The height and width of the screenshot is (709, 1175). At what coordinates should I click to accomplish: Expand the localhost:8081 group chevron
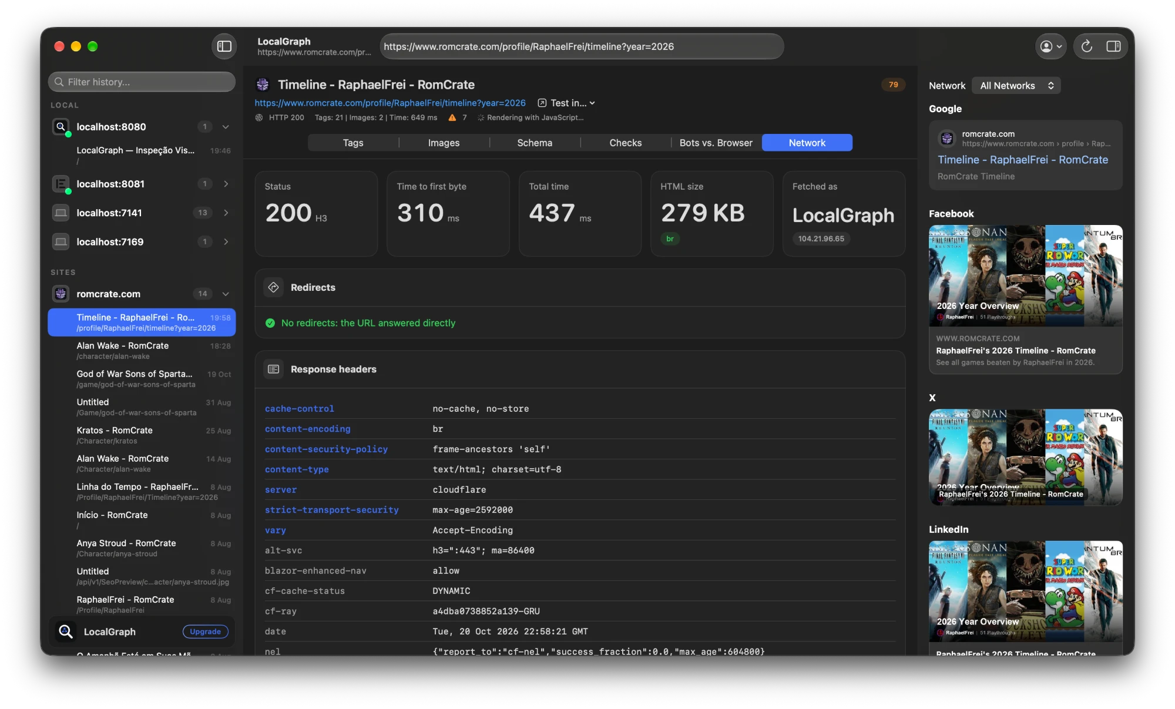click(x=226, y=184)
